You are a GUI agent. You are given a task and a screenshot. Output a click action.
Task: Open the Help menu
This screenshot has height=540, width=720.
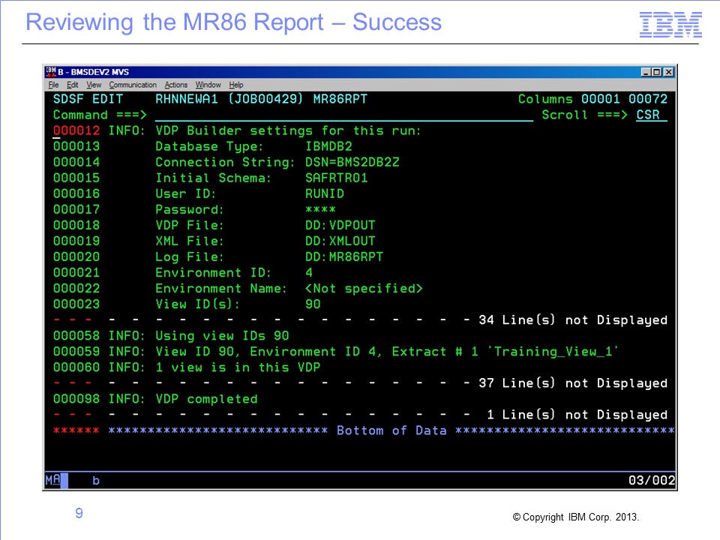pyautogui.click(x=236, y=85)
